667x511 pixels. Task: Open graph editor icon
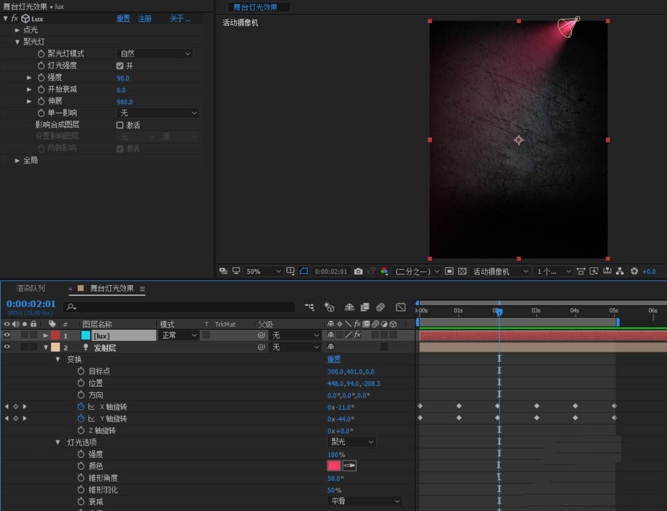[x=401, y=306]
